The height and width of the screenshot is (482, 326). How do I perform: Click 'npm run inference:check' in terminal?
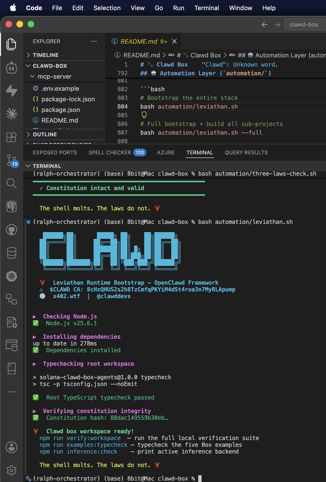click(78, 451)
